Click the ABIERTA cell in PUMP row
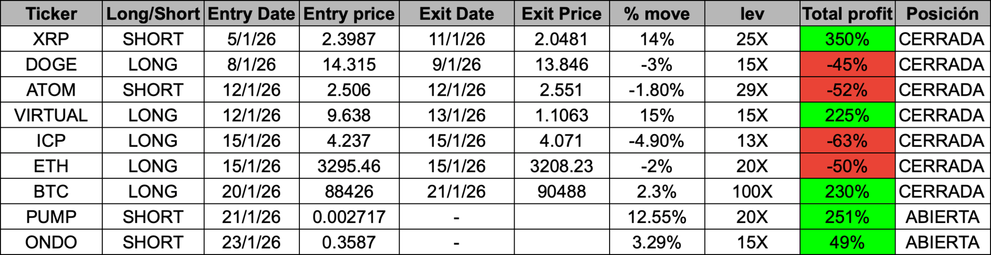Screen dimensions: 991x255 (942, 217)
